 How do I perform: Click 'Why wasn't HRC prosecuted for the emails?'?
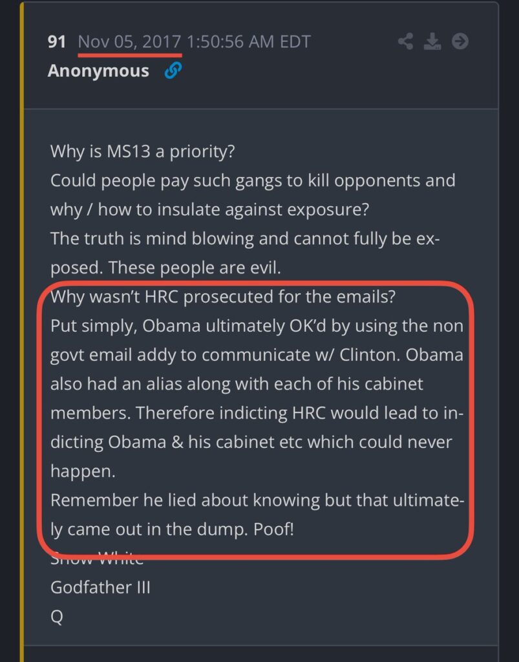[223, 297]
